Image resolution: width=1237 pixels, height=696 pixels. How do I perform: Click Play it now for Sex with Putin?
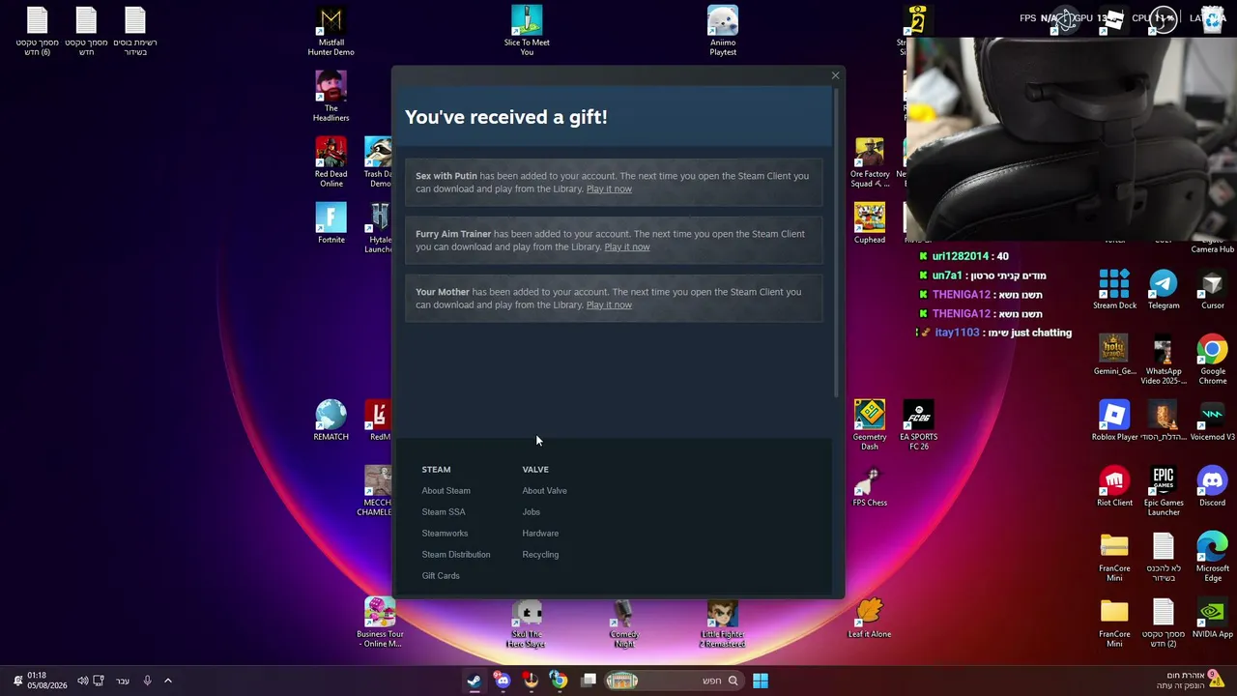coord(609,189)
